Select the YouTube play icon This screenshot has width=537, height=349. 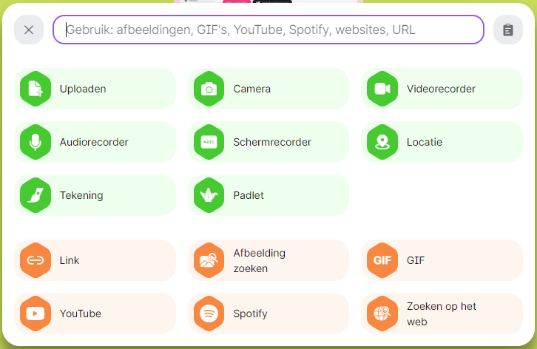[36, 314]
